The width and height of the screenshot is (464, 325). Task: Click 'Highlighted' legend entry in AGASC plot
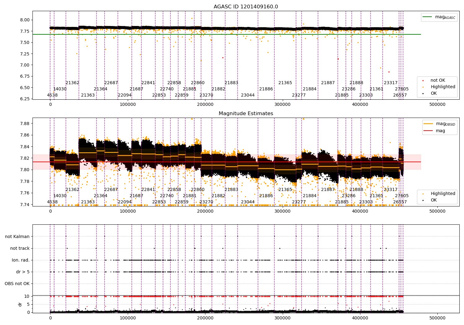click(439, 87)
